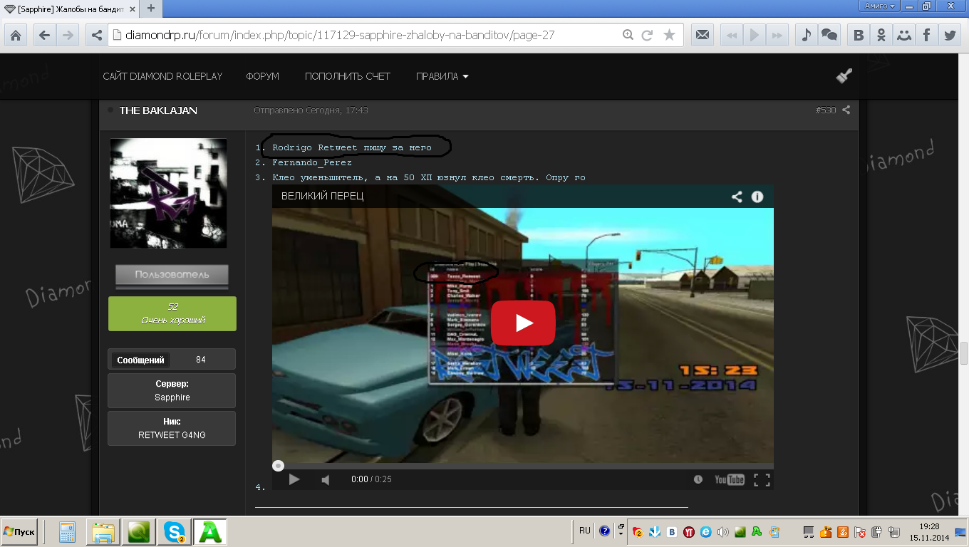Viewport: 969px width, 547px height.
Task: Open the chat messages icon
Action: pos(829,35)
